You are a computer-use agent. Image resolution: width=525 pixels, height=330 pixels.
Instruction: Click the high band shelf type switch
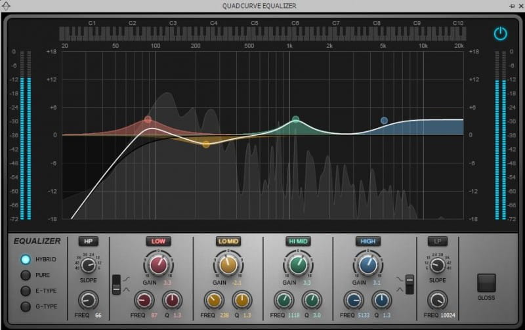pos(409,284)
